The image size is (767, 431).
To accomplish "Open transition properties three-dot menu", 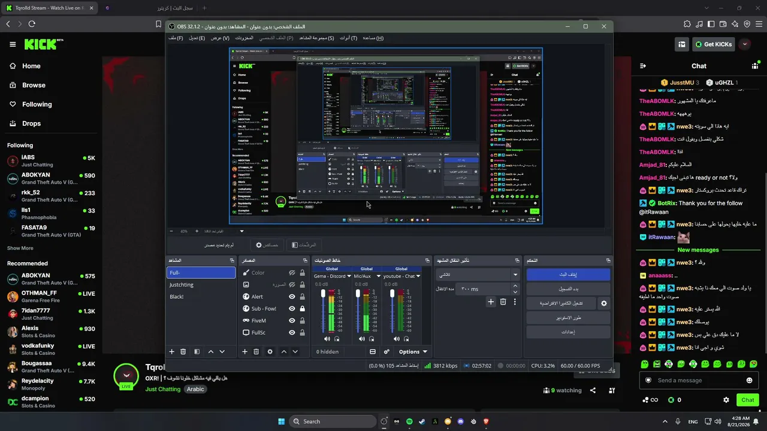I will (x=515, y=302).
